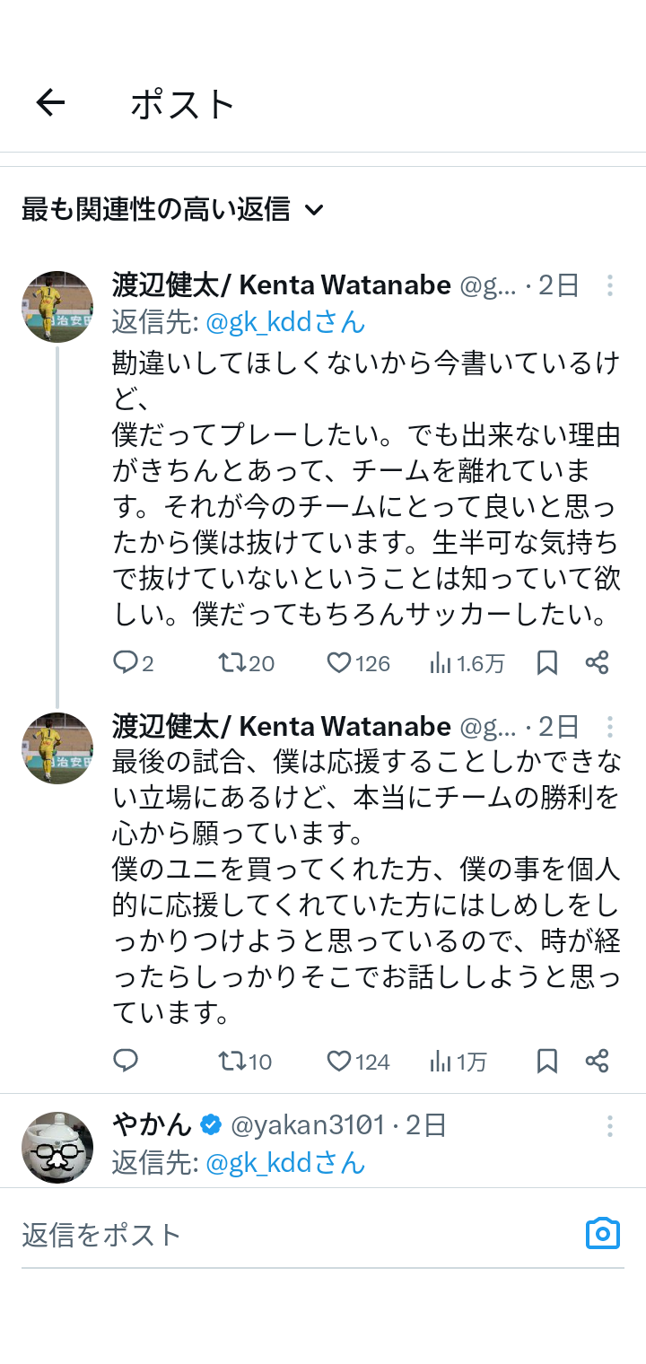Reply to the post starting with 最後の試合
The width and height of the screenshot is (646, 1364).
pyautogui.click(x=126, y=1062)
